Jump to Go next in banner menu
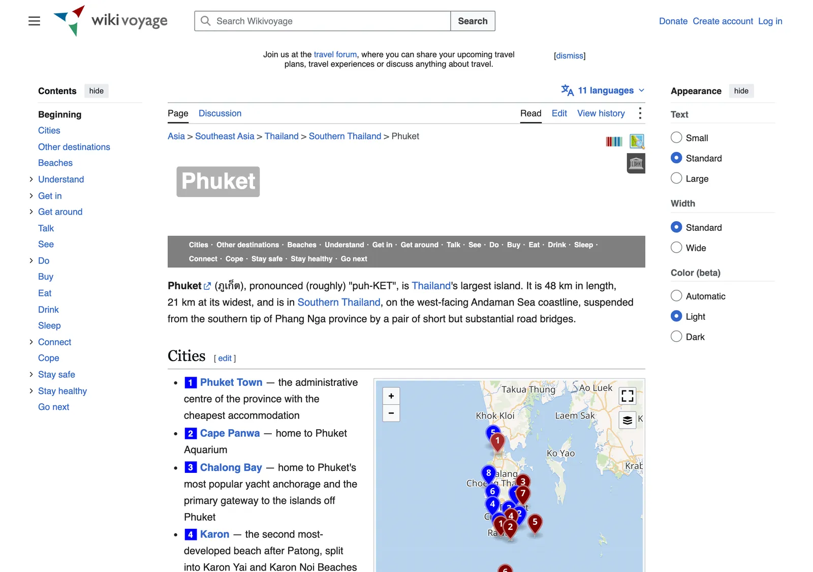 pyautogui.click(x=354, y=259)
